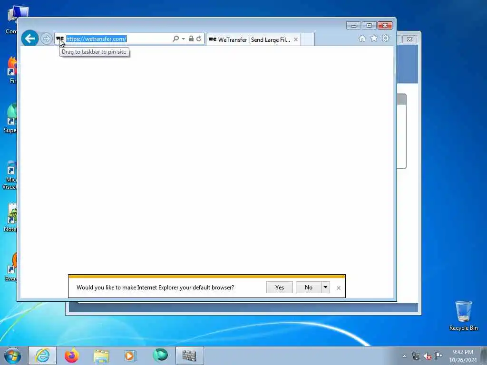Close the background window behind Internet Explorer

409,39
